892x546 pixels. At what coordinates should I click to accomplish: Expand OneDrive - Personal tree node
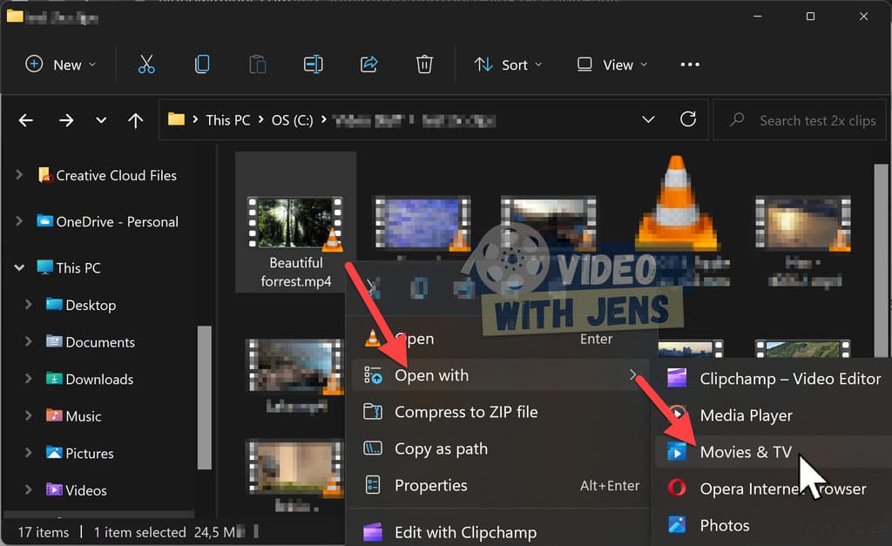(x=19, y=220)
